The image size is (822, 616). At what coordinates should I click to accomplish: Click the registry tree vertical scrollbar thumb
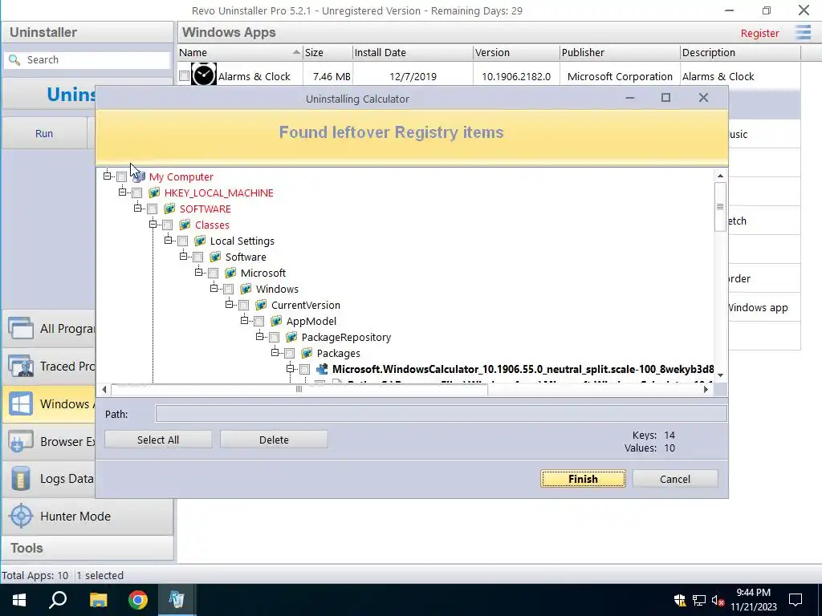pos(720,206)
